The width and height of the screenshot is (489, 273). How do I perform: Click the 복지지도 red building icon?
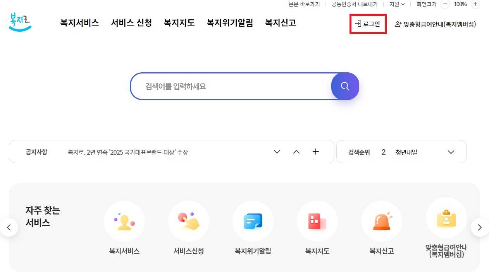pyautogui.click(x=317, y=221)
